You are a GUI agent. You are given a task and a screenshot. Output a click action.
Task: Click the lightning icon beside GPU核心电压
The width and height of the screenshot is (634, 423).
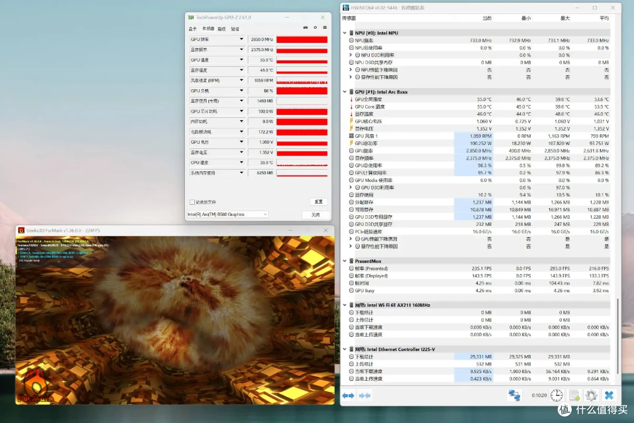pyautogui.click(x=351, y=121)
